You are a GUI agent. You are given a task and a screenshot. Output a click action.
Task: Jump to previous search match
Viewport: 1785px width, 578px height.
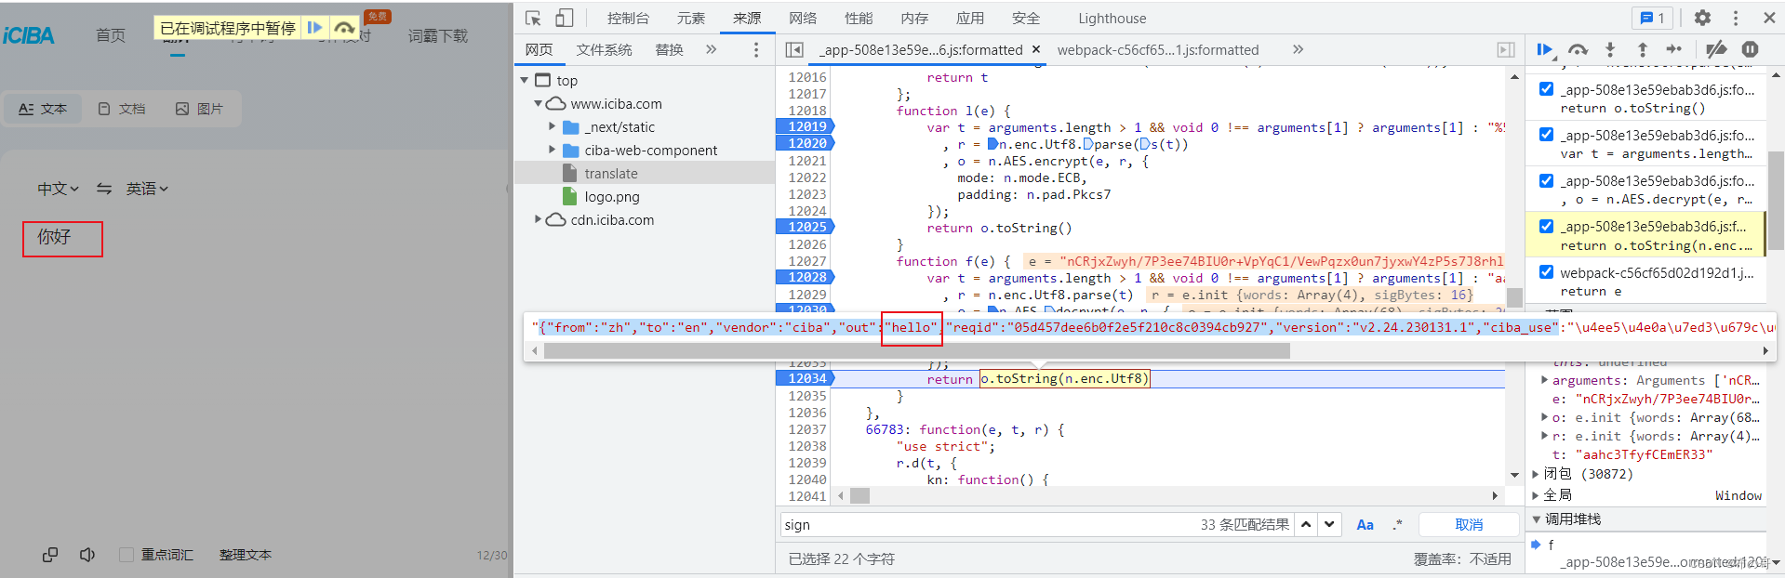(x=1306, y=524)
